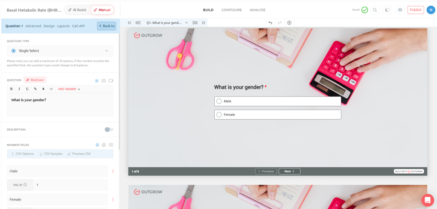Open the BUILD tab
This screenshot has width=437, height=209.
coord(208,10)
